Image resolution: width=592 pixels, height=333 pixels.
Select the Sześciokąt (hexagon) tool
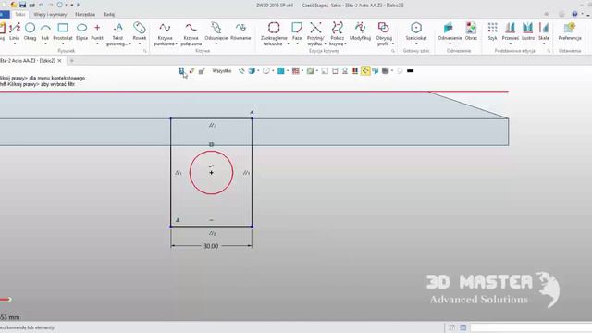click(416, 31)
